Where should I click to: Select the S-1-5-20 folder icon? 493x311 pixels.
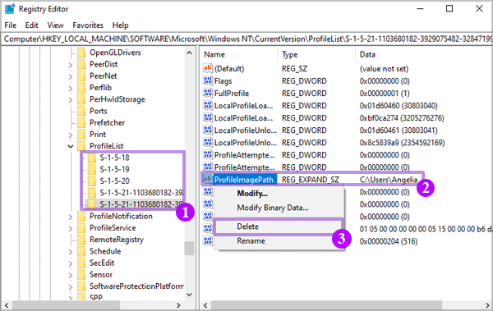pos(91,181)
